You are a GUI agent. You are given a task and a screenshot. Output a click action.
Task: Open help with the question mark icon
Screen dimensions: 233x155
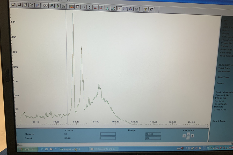(145, 9)
